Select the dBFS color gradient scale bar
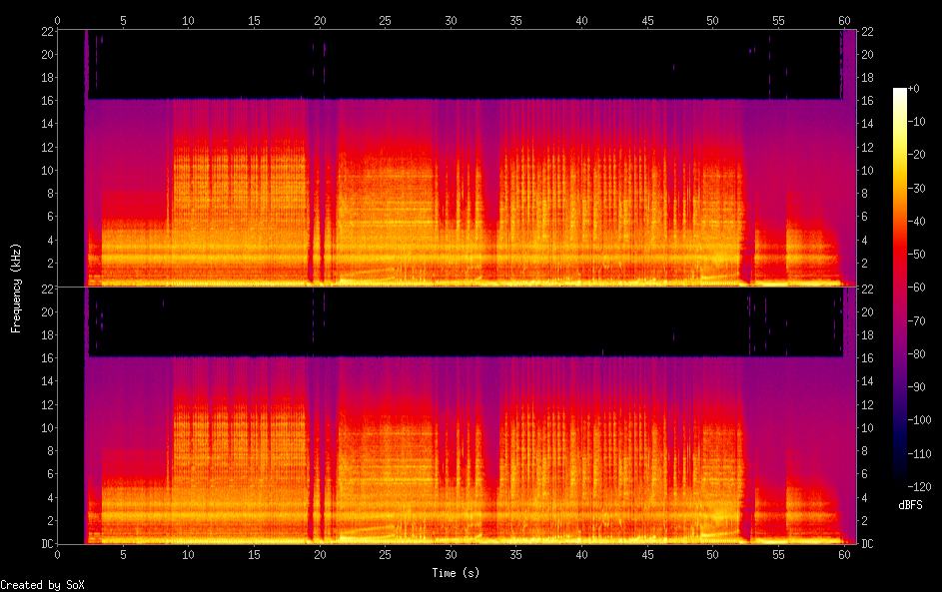 (899, 287)
